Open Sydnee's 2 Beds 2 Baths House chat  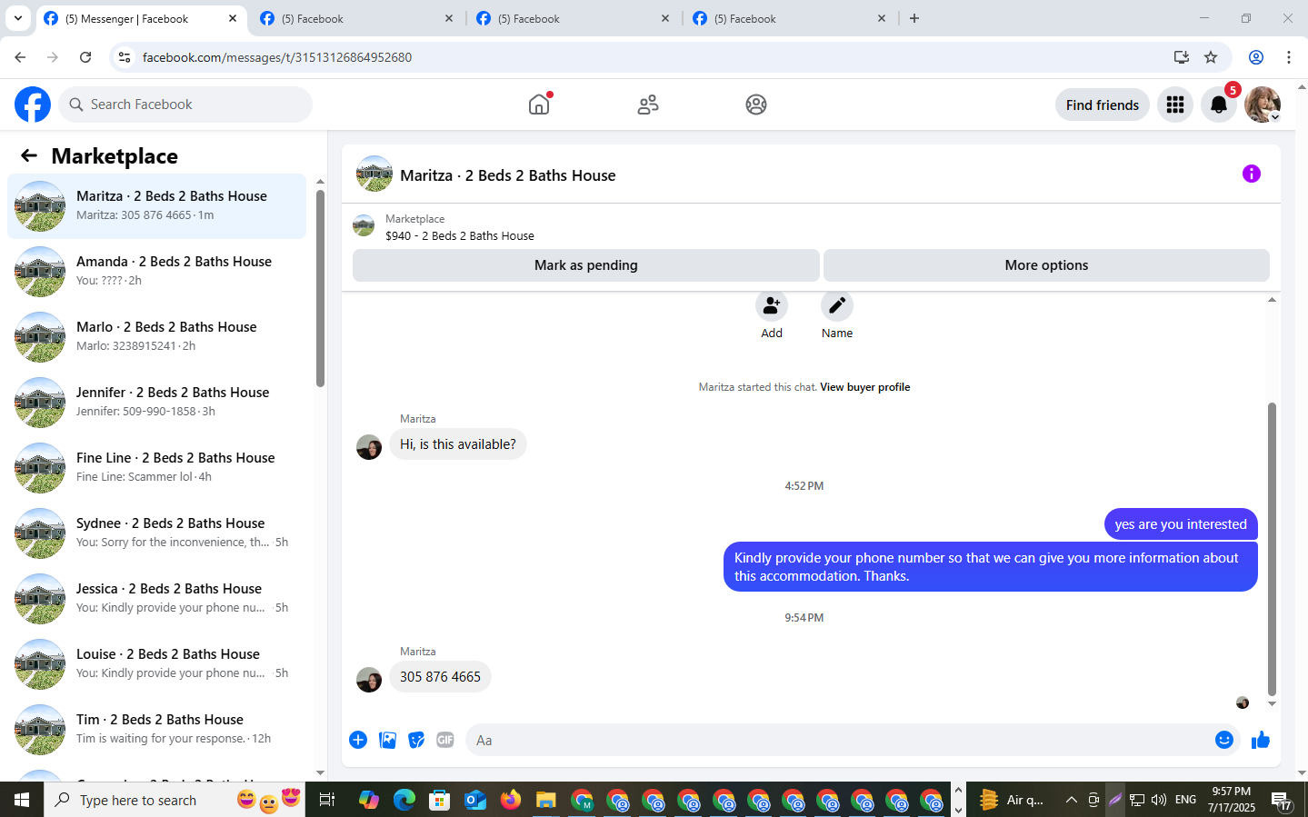click(156, 533)
